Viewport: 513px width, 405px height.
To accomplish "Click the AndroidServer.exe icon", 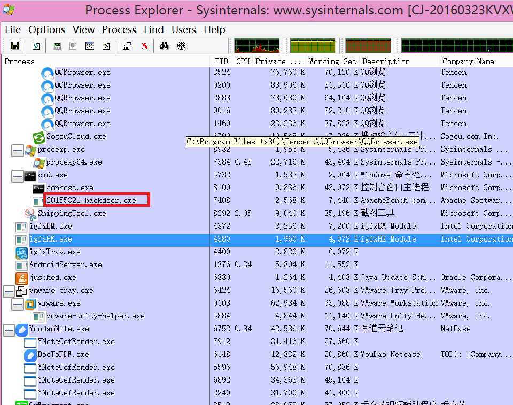I will click(21, 266).
